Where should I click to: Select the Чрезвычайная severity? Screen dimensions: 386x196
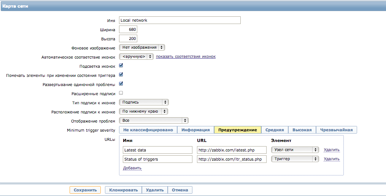336,130
